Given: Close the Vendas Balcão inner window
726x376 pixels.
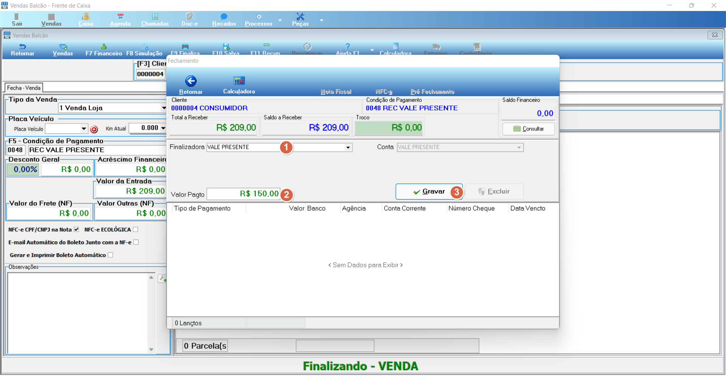Looking at the screenshot, I should pos(715,35).
